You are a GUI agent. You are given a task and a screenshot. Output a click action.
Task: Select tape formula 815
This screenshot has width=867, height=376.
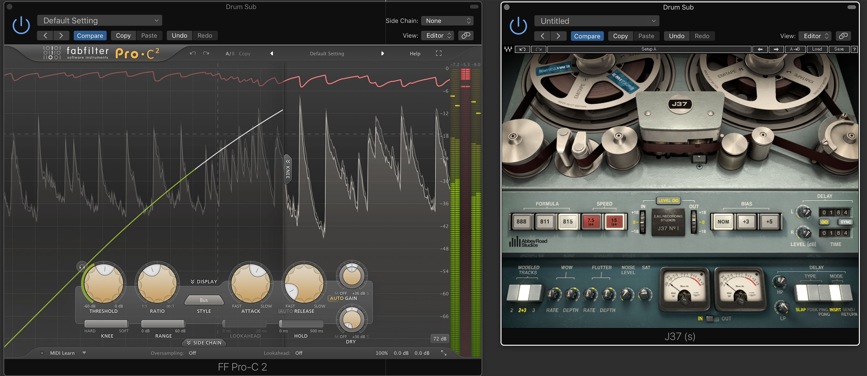(568, 221)
